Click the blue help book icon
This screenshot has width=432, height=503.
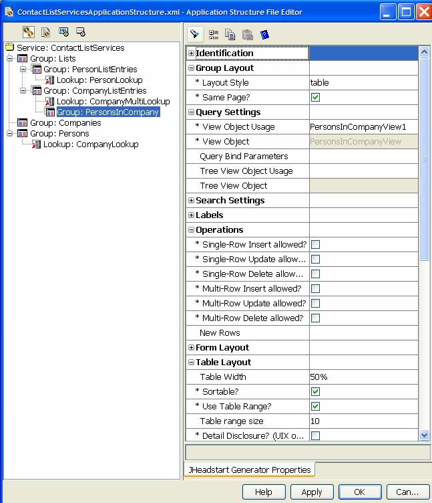click(264, 34)
